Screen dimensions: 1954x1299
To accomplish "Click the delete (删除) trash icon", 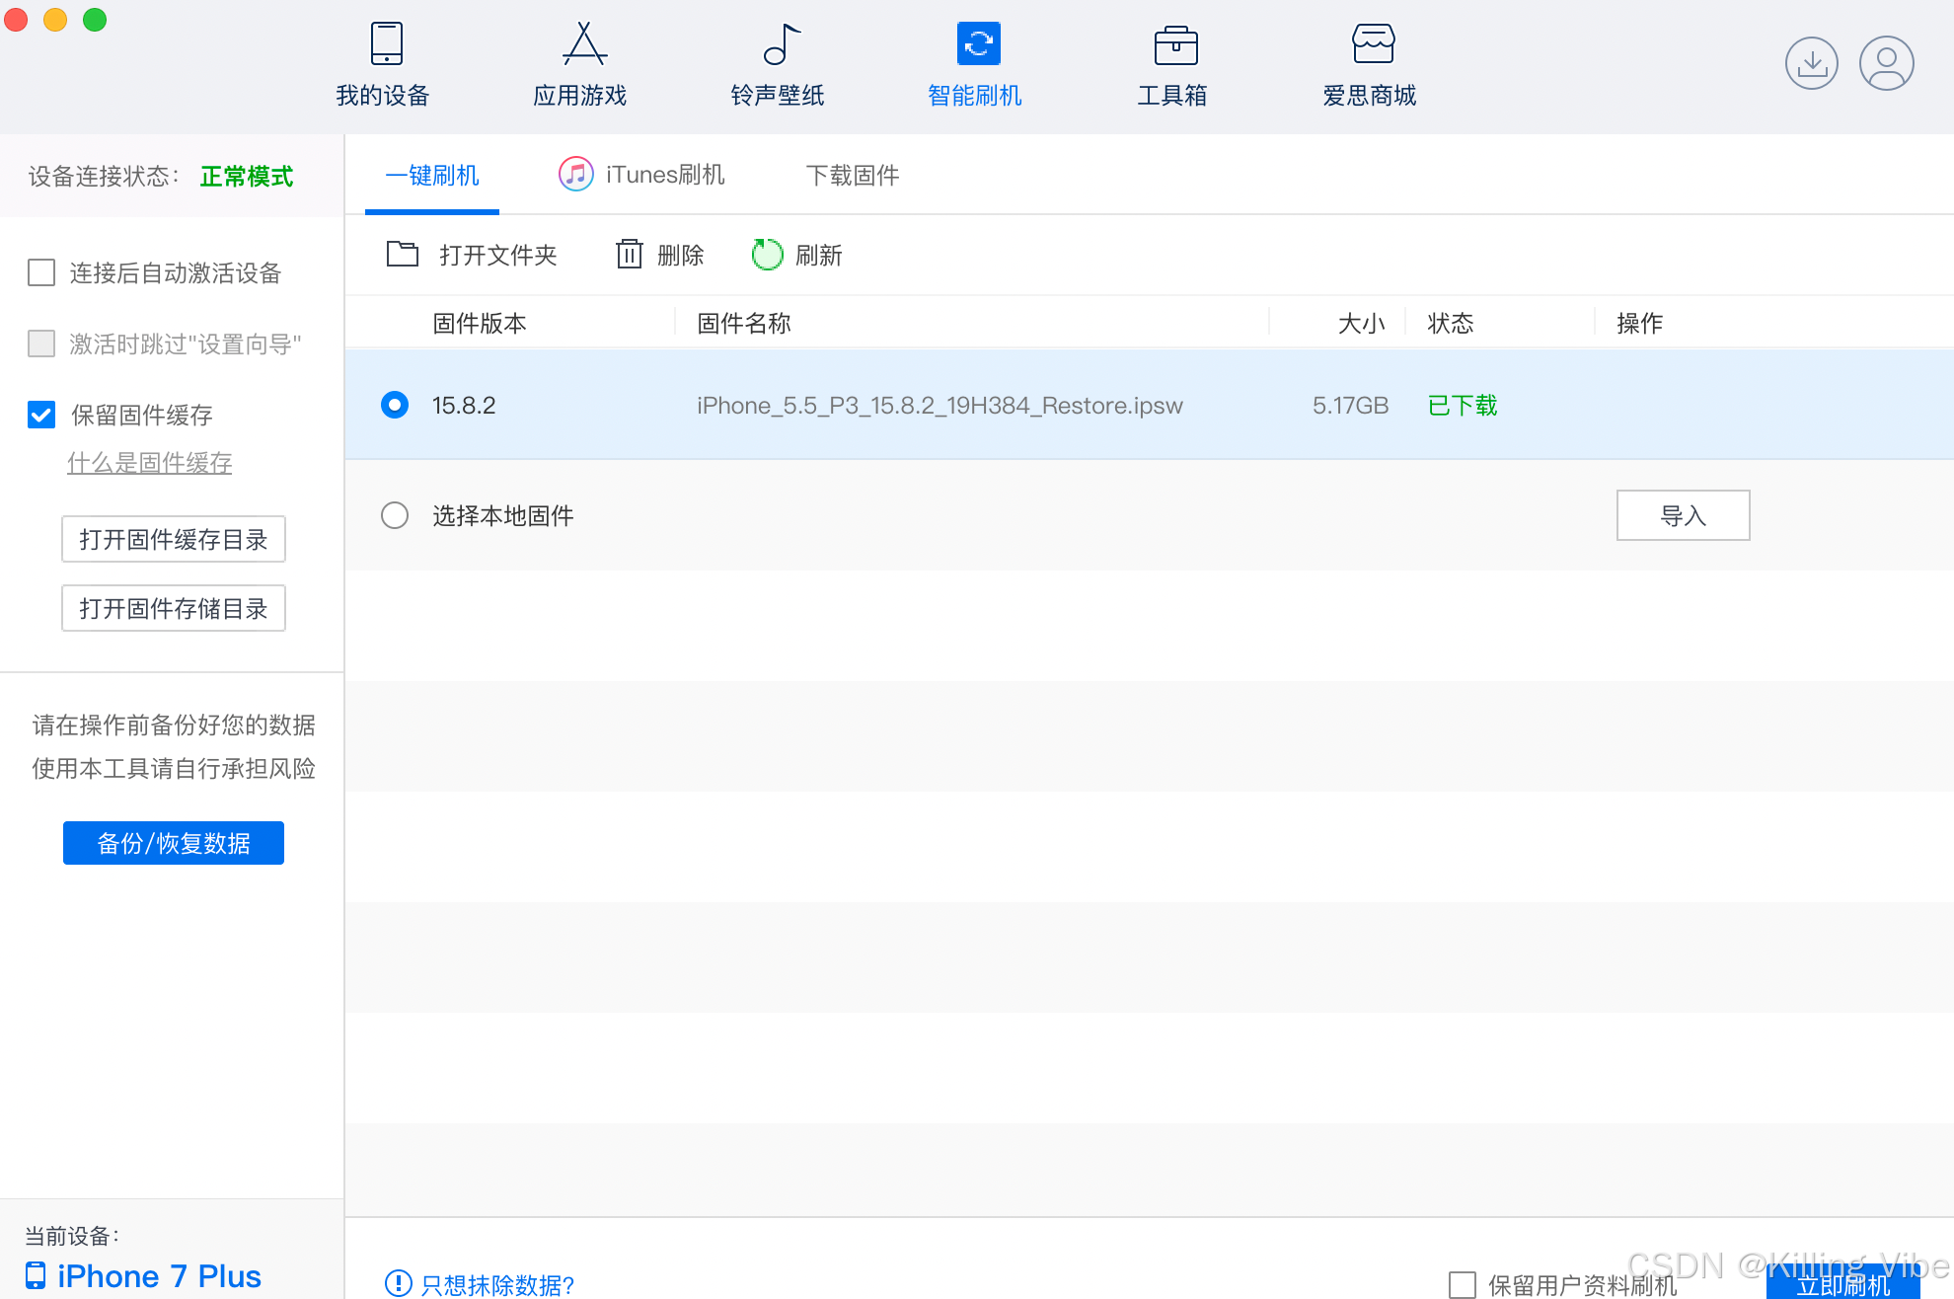I will (629, 255).
